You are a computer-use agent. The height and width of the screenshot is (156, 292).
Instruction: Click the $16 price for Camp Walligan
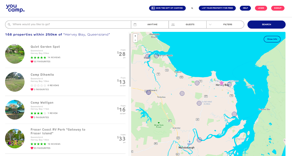click(x=121, y=110)
